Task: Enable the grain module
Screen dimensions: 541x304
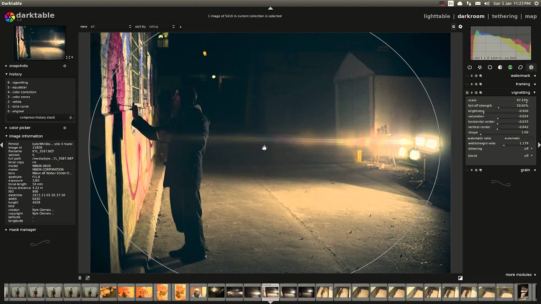Action: (x=467, y=170)
